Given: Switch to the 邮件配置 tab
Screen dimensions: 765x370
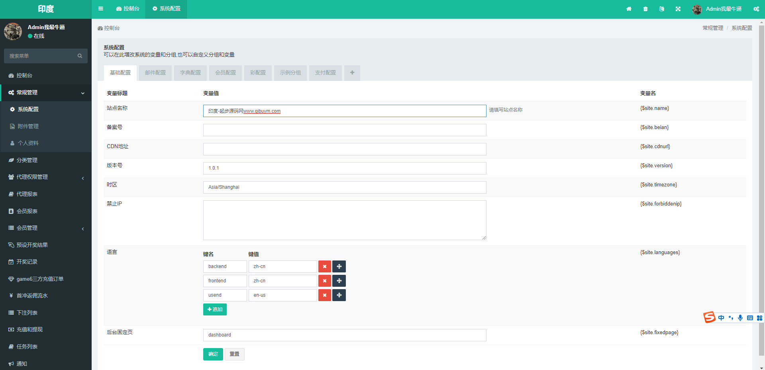Looking at the screenshot, I should tap(155, 73).
